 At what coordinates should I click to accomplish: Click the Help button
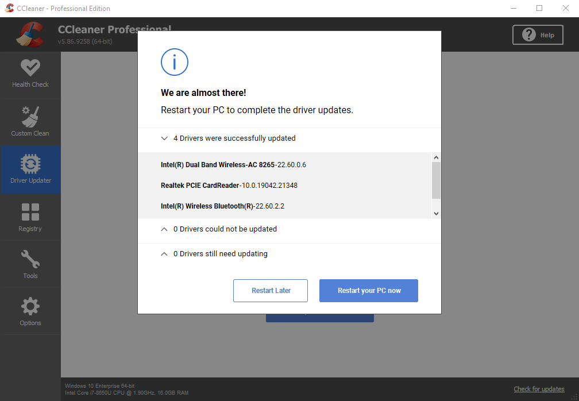coord(538,35)
